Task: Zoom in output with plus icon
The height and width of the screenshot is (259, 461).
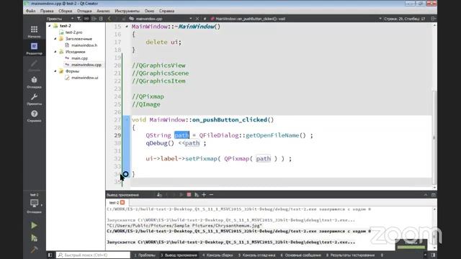Action: (x=204, y=195)
